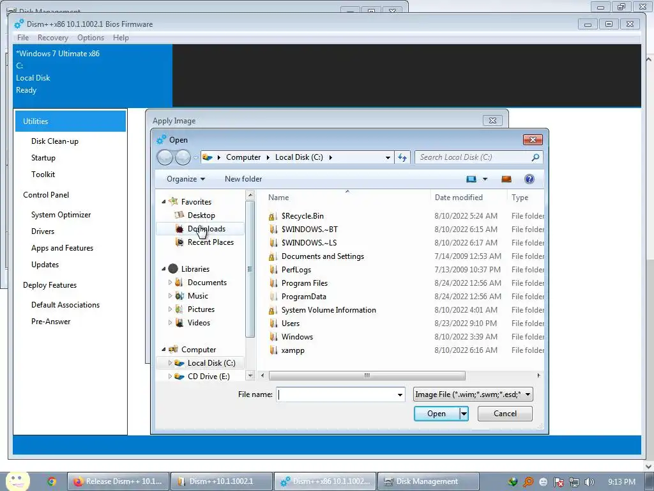
Task: Select the $Recycle.Bin folder icon
Action: coord(273,216)
